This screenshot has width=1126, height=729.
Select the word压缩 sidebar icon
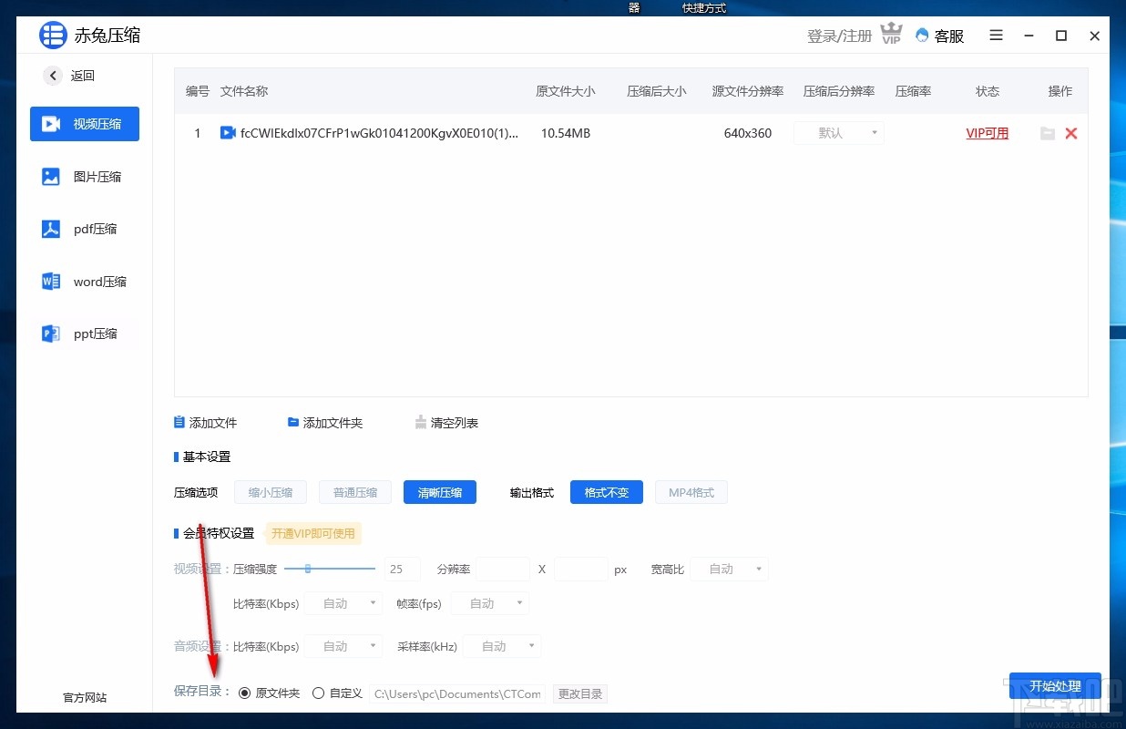point(84,282)
